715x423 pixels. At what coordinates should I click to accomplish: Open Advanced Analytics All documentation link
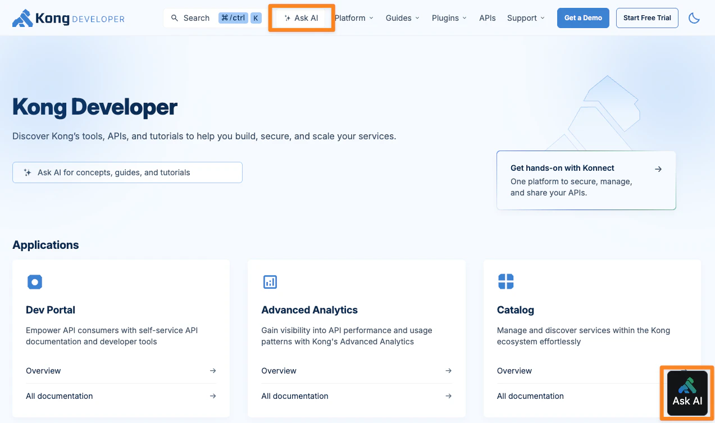click(357, 396)
